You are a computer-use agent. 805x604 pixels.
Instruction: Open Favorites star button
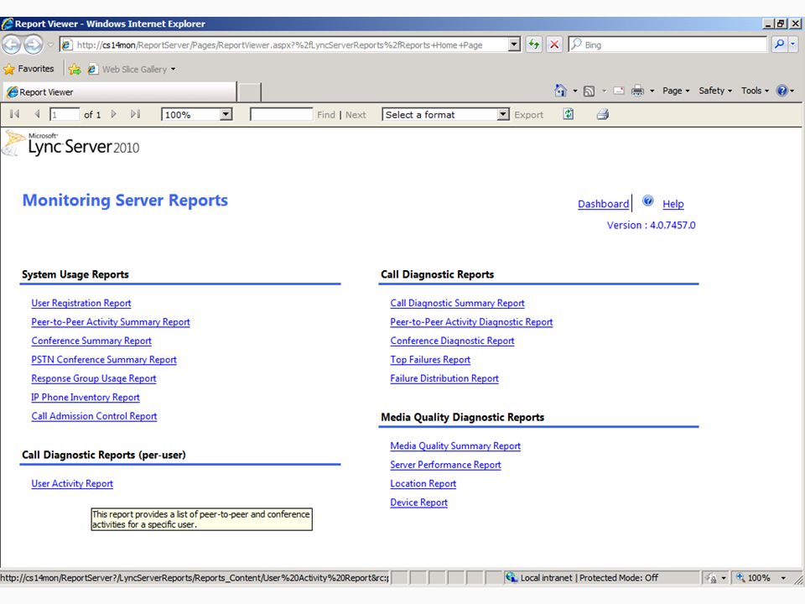click(x=29, y=69)
